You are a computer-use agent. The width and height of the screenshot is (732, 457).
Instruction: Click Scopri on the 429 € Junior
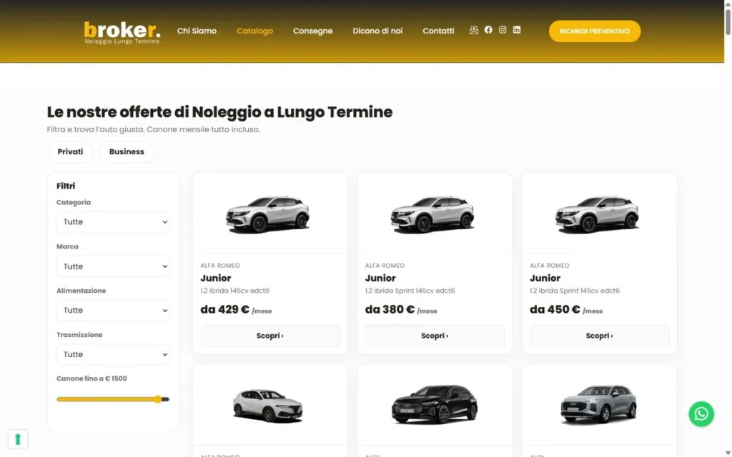[x=269, y=336]
